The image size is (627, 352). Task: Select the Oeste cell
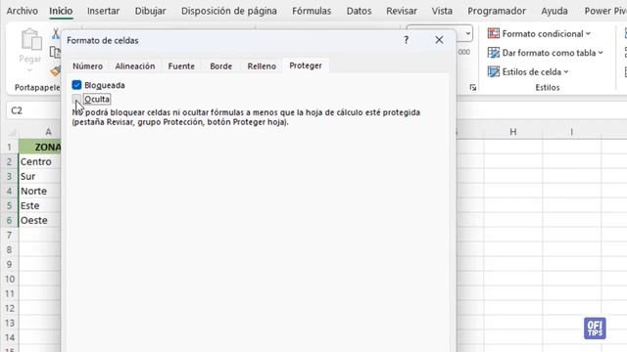pos(39,220)
